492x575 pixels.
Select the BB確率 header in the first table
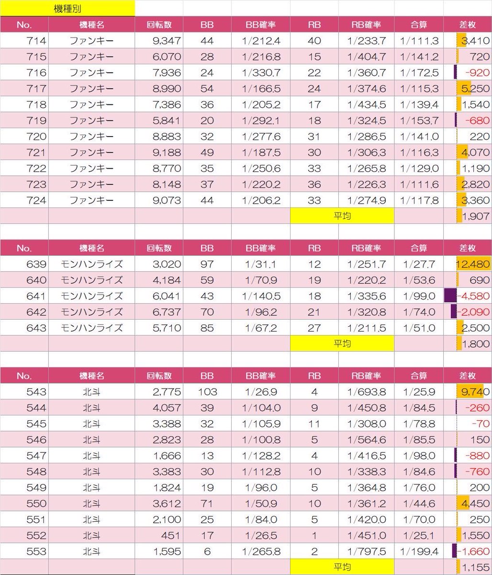pos(261,24)
